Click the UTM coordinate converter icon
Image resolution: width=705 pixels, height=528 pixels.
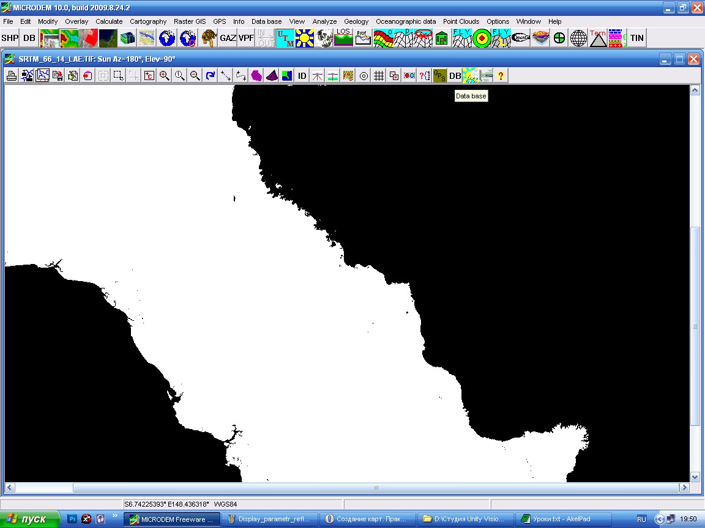tap(285, 38)
